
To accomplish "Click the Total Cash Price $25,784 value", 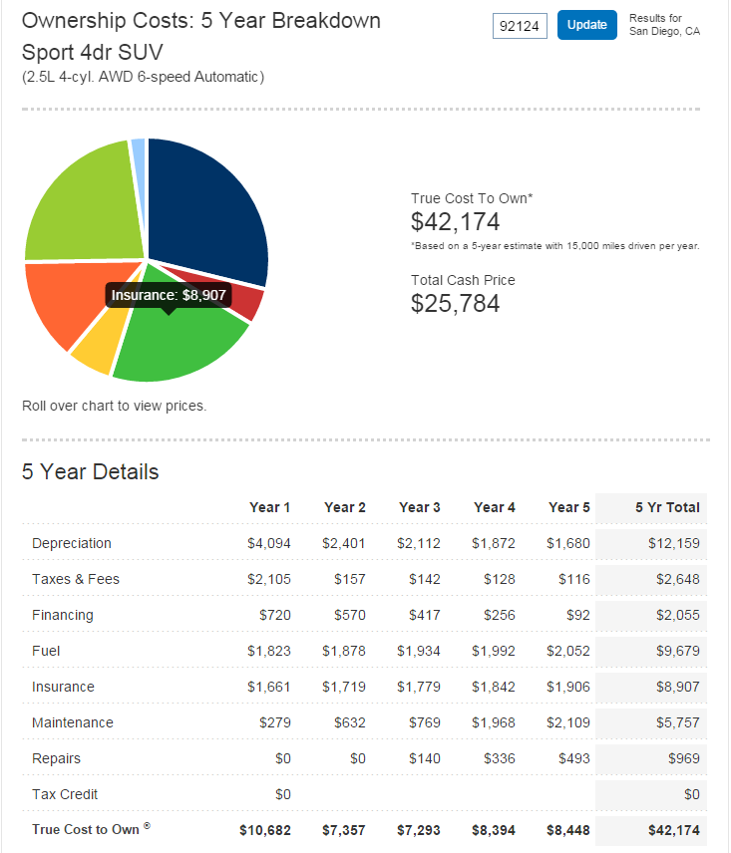I will [455, 304].
